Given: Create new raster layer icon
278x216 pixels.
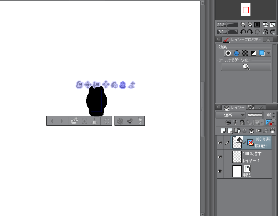Looking at the screenshot, I should 223,131.
